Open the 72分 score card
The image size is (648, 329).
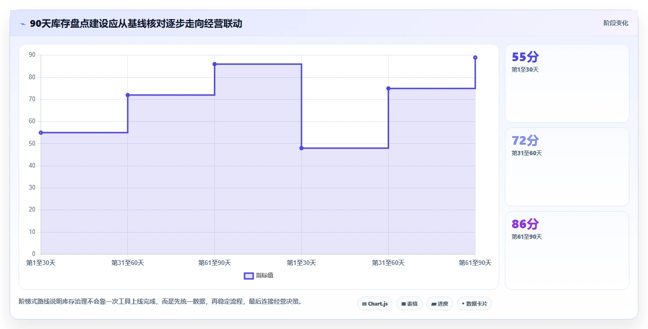(x=567, y=167)
